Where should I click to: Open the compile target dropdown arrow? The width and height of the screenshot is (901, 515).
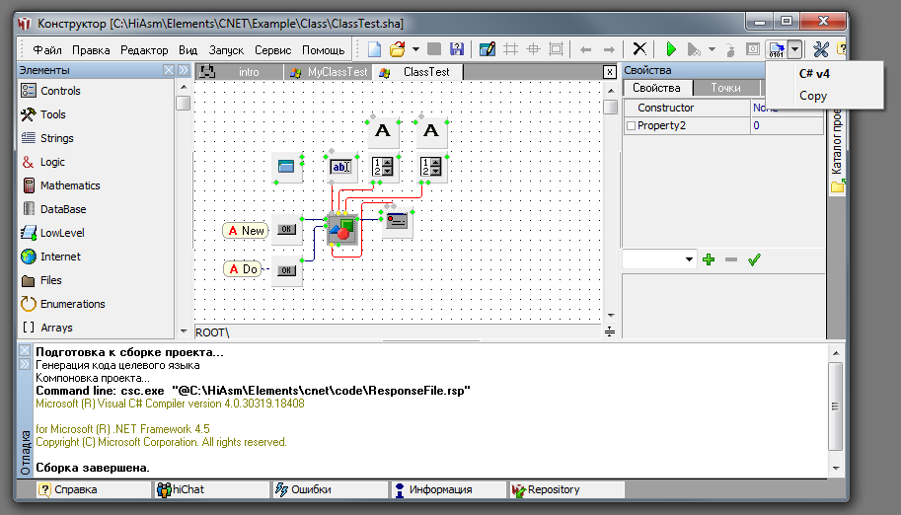794,49
